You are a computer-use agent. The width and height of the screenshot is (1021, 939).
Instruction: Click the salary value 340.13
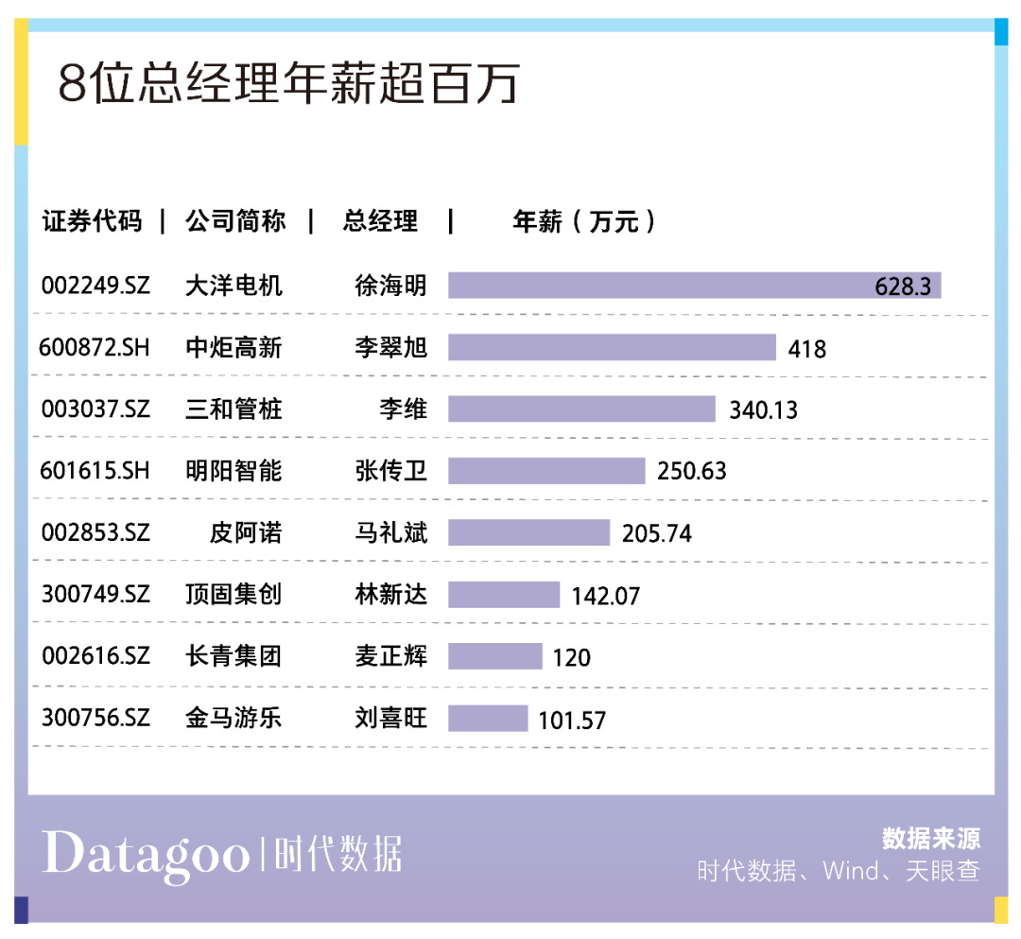763,410
